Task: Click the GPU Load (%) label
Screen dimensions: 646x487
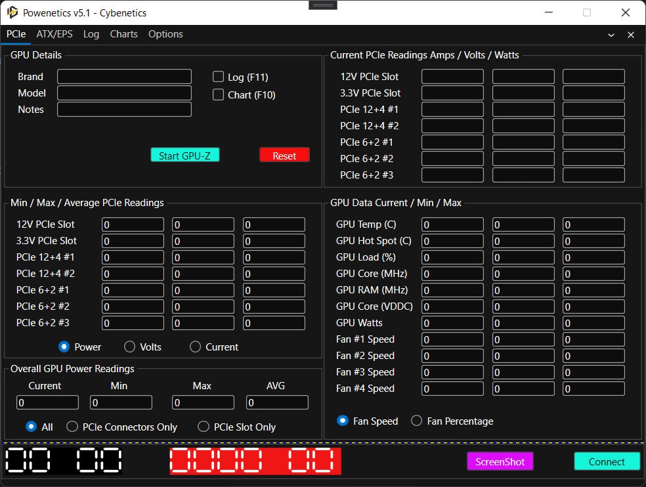Action: click(x=366, y=257)
